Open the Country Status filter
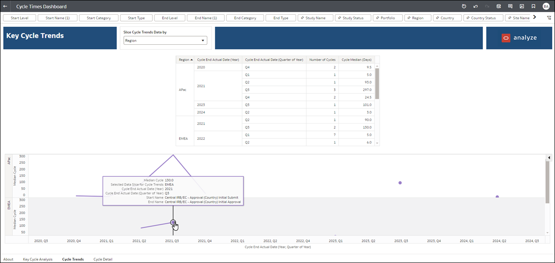This screenshot has height=263, width=555. tap(483, 18)
